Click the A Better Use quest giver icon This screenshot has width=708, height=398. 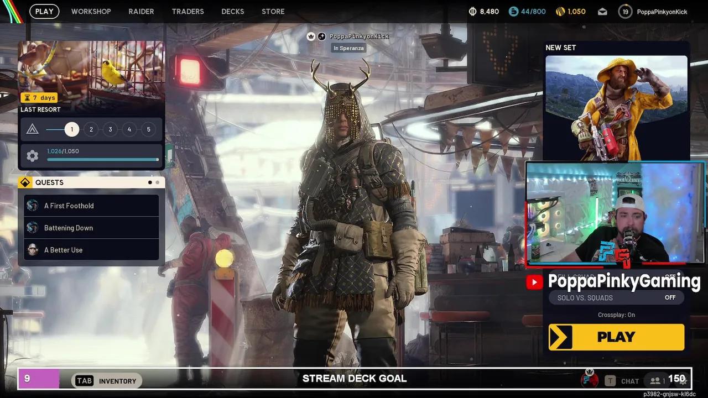[33, 250]
